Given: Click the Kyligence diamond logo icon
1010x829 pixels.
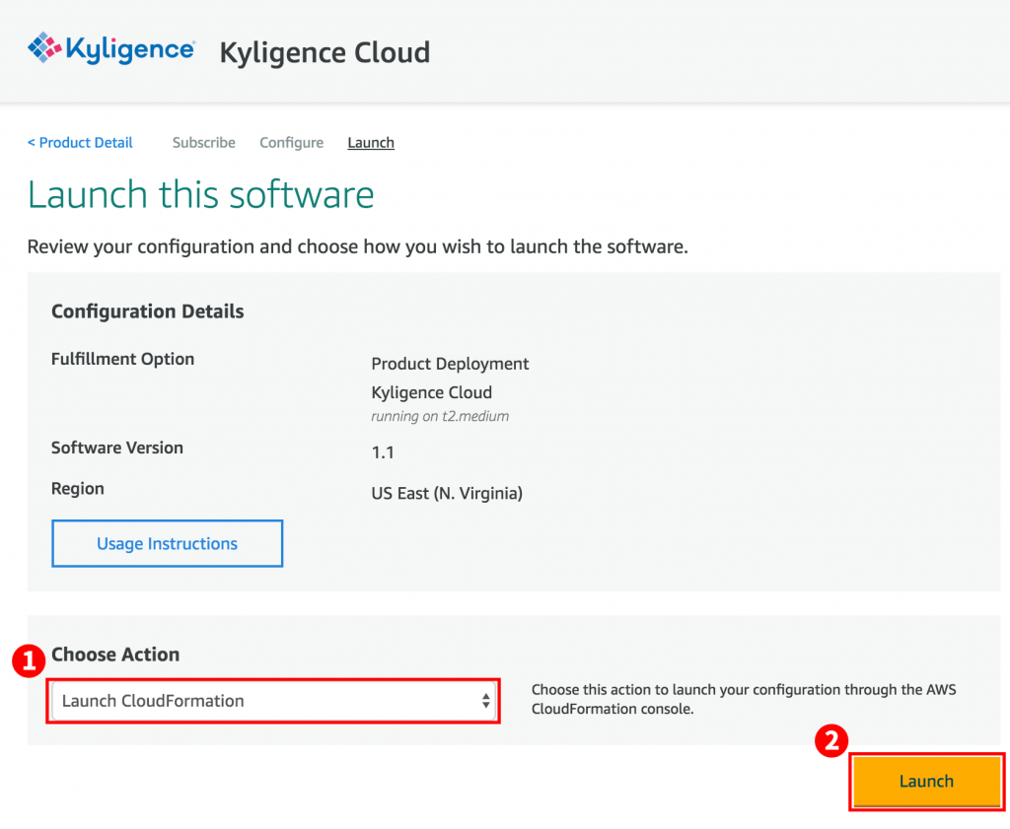Looking at the screenshot, I should 44,48.
